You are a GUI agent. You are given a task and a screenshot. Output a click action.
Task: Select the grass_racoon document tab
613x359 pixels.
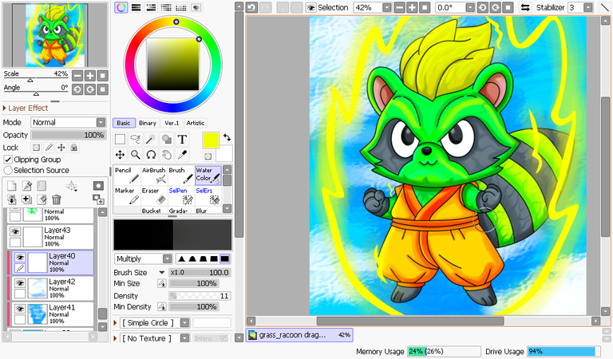(299, 335)
